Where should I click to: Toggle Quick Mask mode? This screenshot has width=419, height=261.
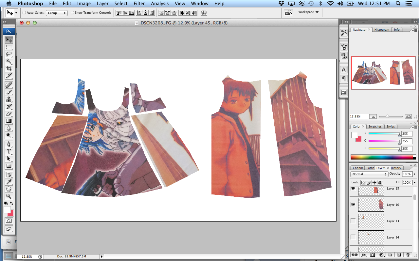tap(9, 221)
